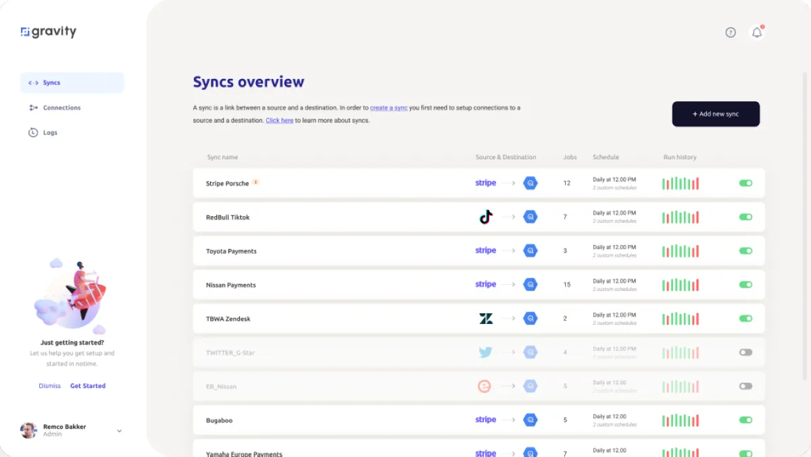Click the Zendesk logo in TBWA Zendesk row

[x=486, y=319]
